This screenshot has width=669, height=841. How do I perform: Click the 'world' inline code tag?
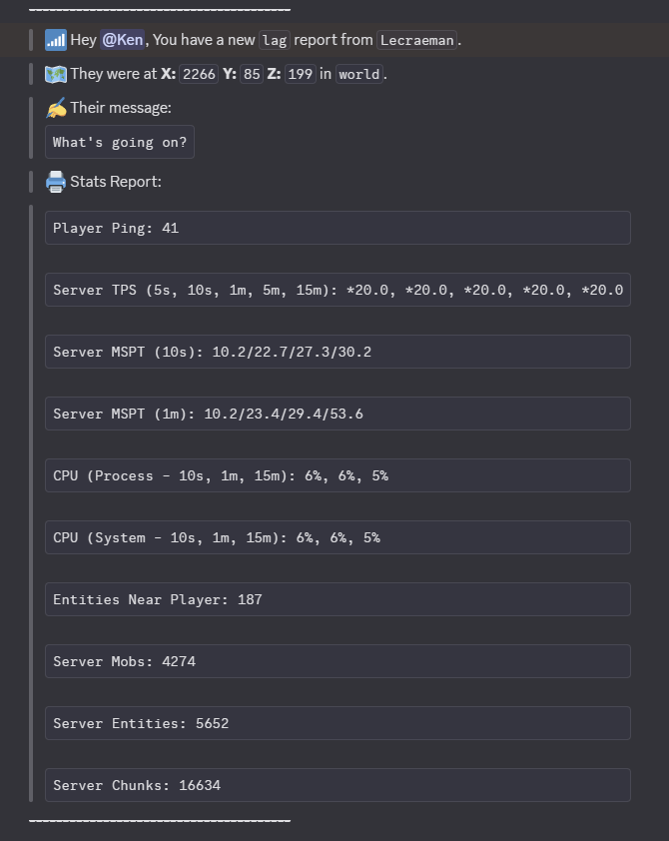pyautogui.click(x=358, y=75)
